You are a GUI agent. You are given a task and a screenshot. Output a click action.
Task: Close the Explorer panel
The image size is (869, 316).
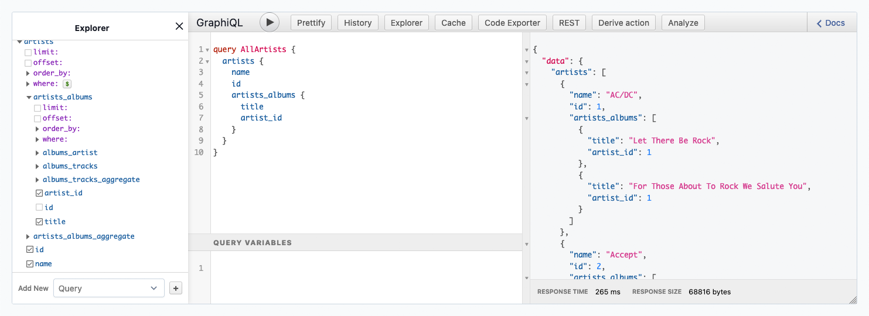[x=179, y=26]
